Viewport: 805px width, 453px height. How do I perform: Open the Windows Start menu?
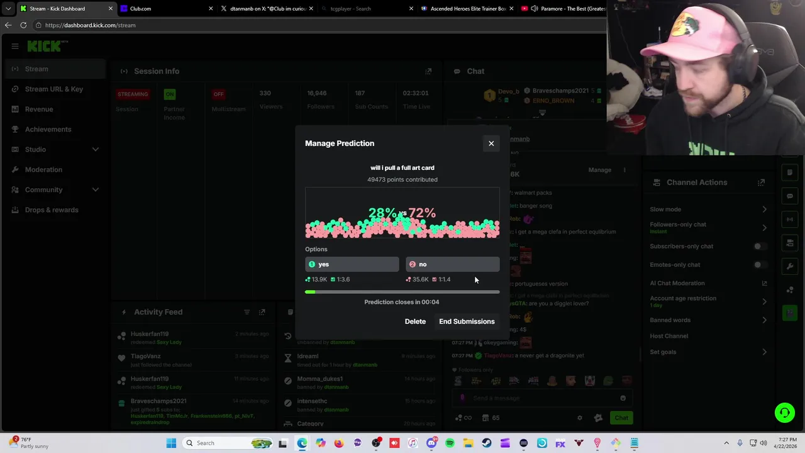click(171, 443)
